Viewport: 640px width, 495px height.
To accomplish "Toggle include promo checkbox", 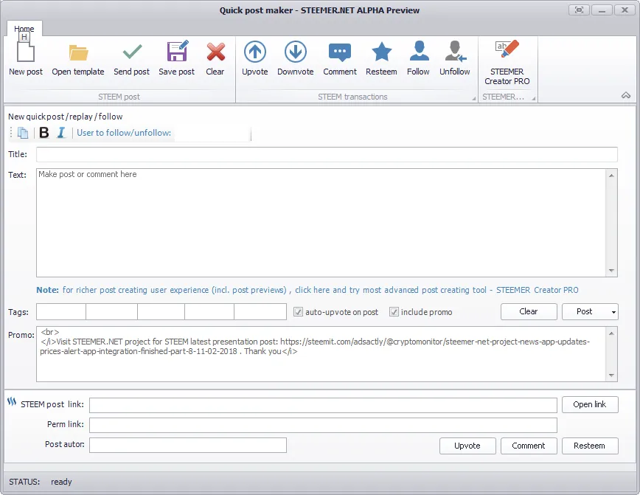I will pos(394,312).
